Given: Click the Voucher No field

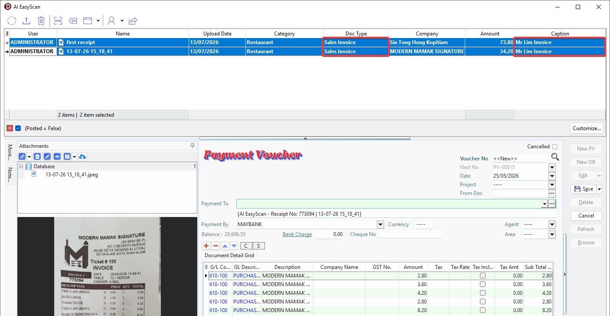Looking at the screenshot, I should pyautogui.click(x=519, y=159).
